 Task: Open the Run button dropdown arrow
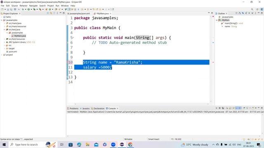pyautogui.click(x=31, y=9)
